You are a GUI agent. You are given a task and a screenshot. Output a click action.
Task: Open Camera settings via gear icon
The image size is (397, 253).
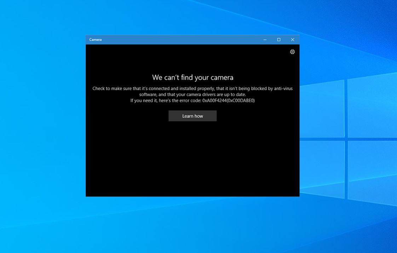tap(292, 52)
